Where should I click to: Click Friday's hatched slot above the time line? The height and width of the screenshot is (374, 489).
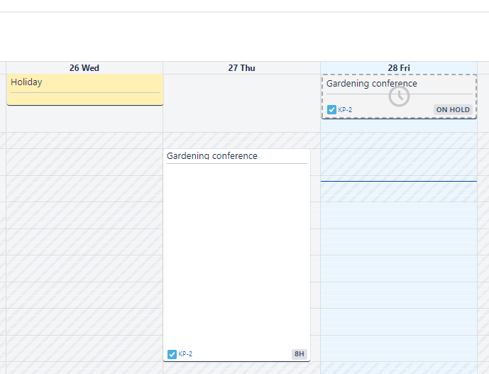point(398,163)
